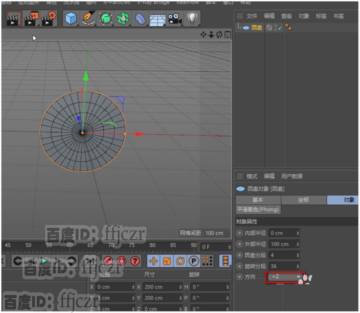Switch to the 基本 tab

pos(258,200)
